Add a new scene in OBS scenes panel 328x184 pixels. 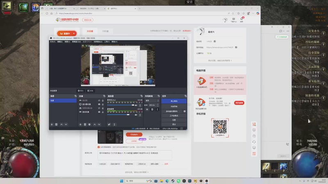tap(52, 125)
